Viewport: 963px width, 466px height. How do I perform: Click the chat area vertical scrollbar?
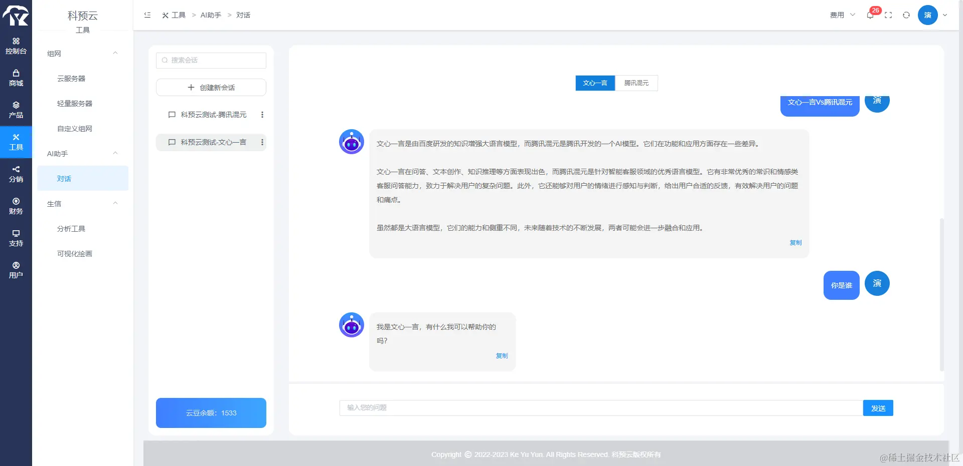[942, 294]
